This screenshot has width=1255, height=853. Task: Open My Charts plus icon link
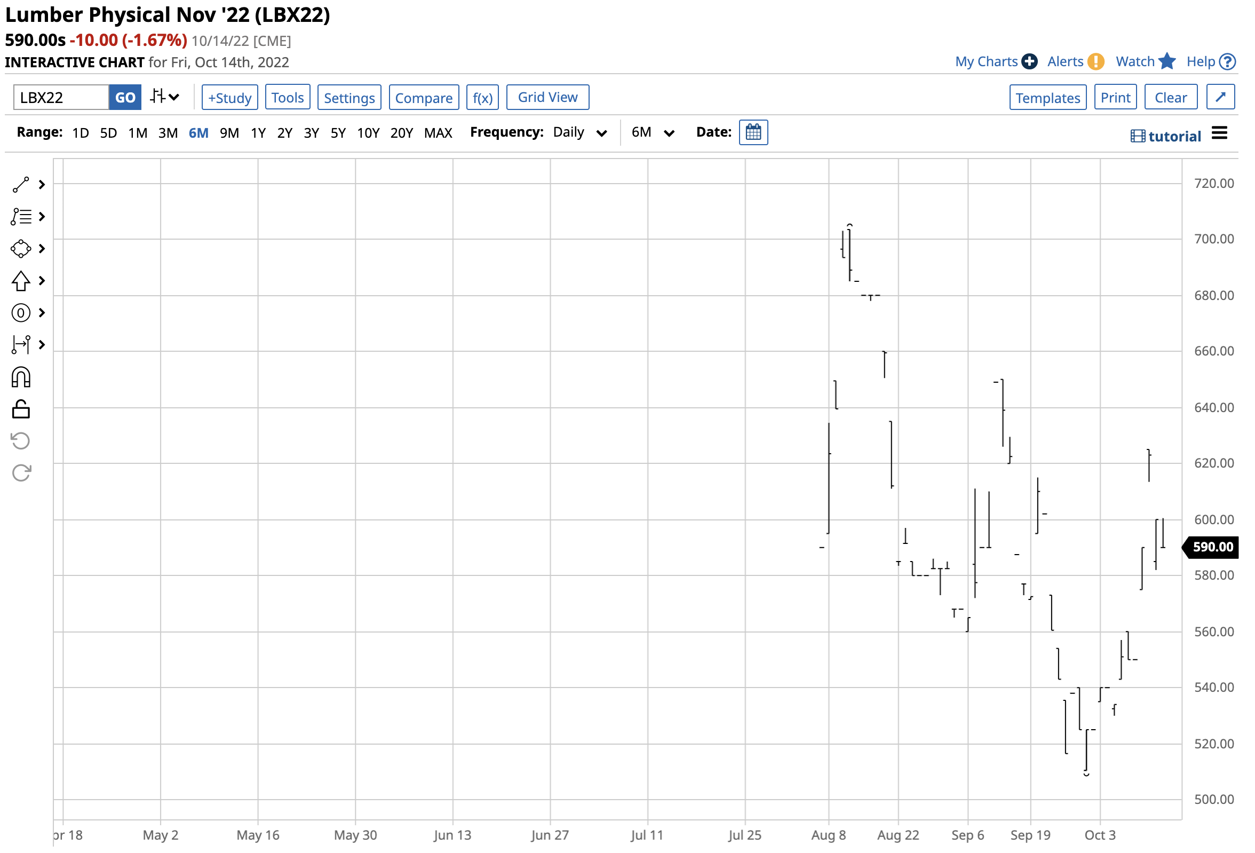click(x=997, y=61)
